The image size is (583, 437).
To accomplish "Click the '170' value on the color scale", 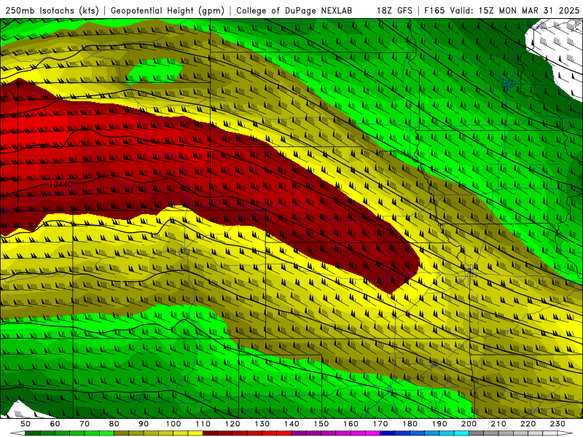I will [x=380, y=424].
